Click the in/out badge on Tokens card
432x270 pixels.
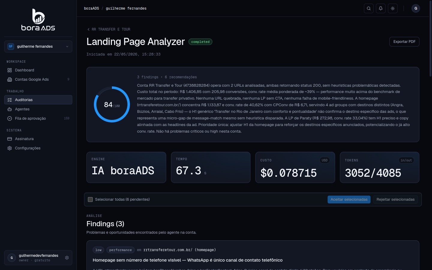(x=406, y=160)
